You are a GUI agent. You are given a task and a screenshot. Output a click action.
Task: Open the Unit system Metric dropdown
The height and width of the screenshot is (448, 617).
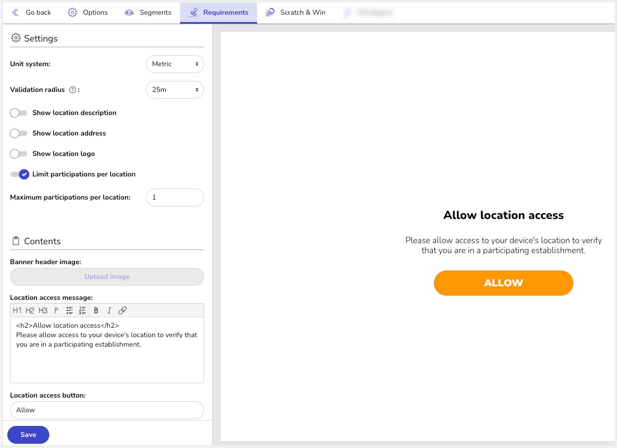point(175,64)
